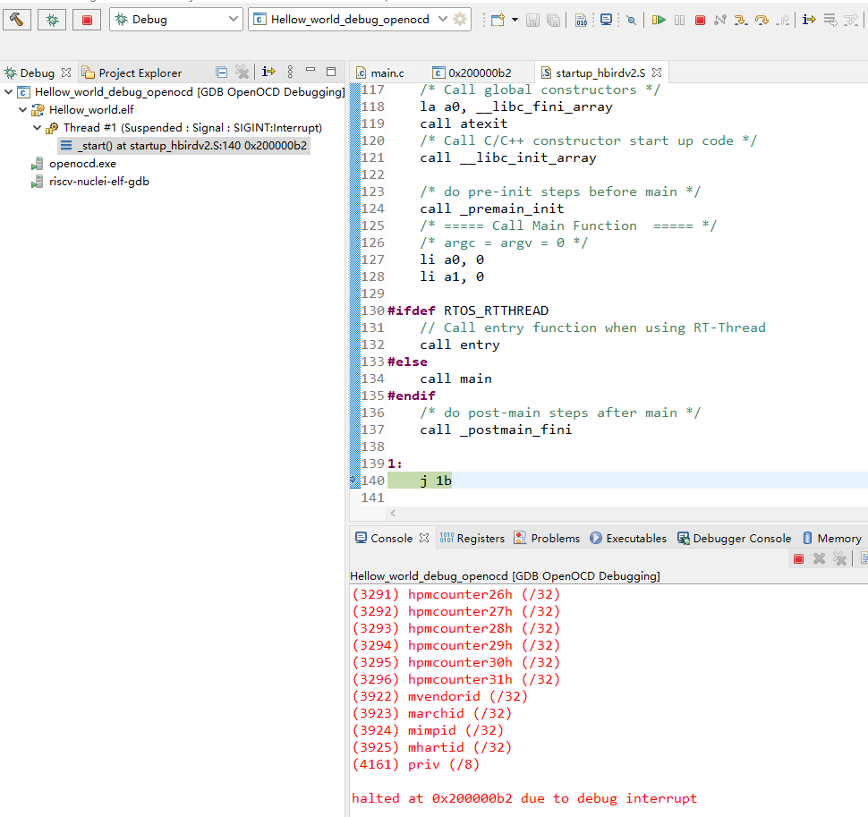Viewport: 868px width, 817px height.
Task: Click the editor horizontal scrollbar left arrow
Action: coord(393,513)
